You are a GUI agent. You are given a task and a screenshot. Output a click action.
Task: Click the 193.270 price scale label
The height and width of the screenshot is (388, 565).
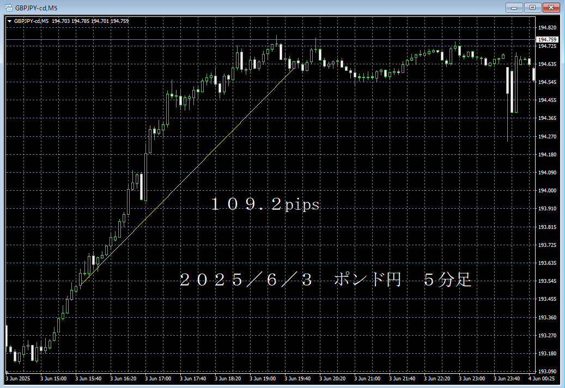click(547, 335)
